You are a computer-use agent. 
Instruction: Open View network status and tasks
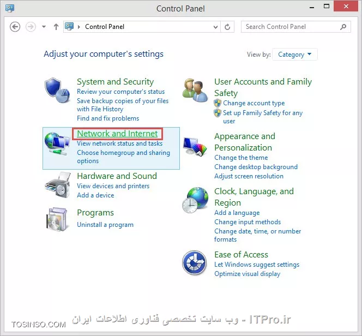click(119, 143)
